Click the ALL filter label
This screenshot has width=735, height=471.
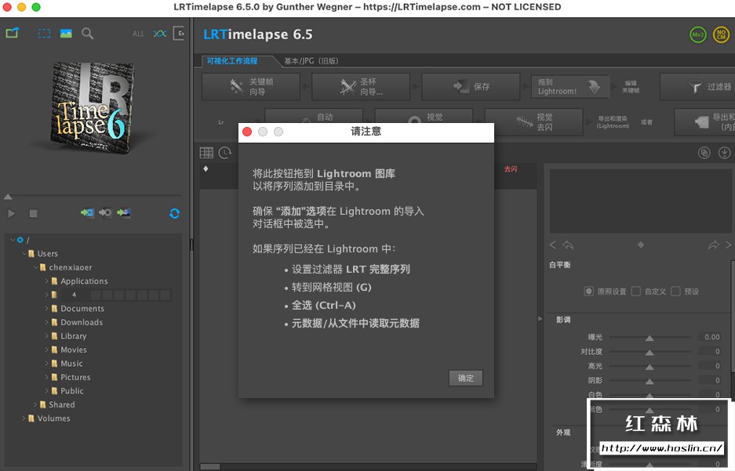[x=138, y=34]
